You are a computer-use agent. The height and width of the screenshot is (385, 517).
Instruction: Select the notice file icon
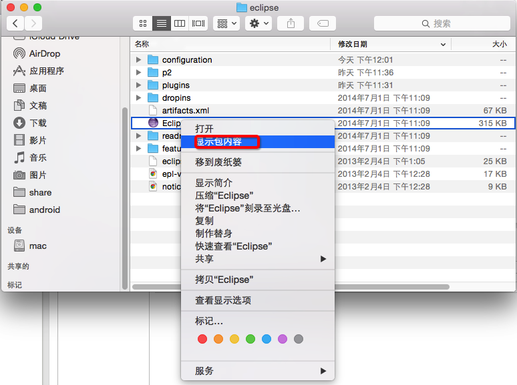[x=153, y=186]
